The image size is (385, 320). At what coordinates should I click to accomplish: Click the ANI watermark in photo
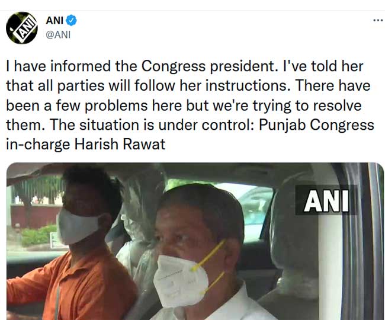click(x=326, y=200)
